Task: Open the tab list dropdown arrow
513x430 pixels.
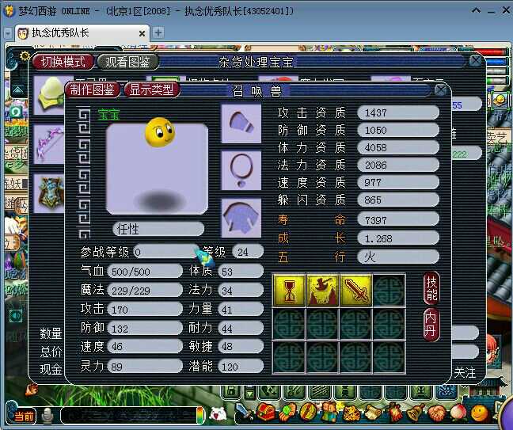Action: tap(8, 33)
